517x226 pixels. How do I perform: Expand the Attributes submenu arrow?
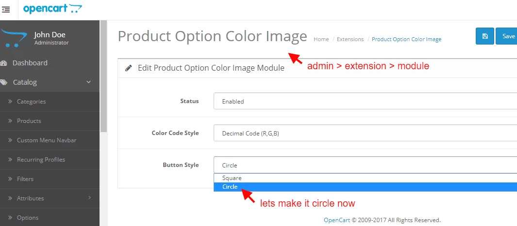89,197
